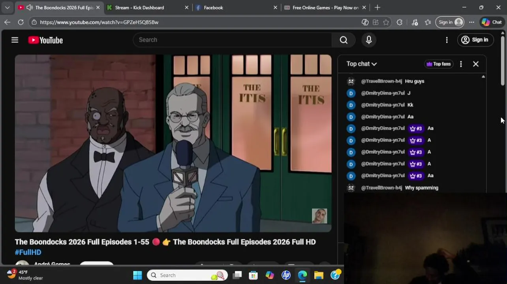Click the Edge profile Sign in button
This screenshot has height=284, width=507.
coord(450,22)
